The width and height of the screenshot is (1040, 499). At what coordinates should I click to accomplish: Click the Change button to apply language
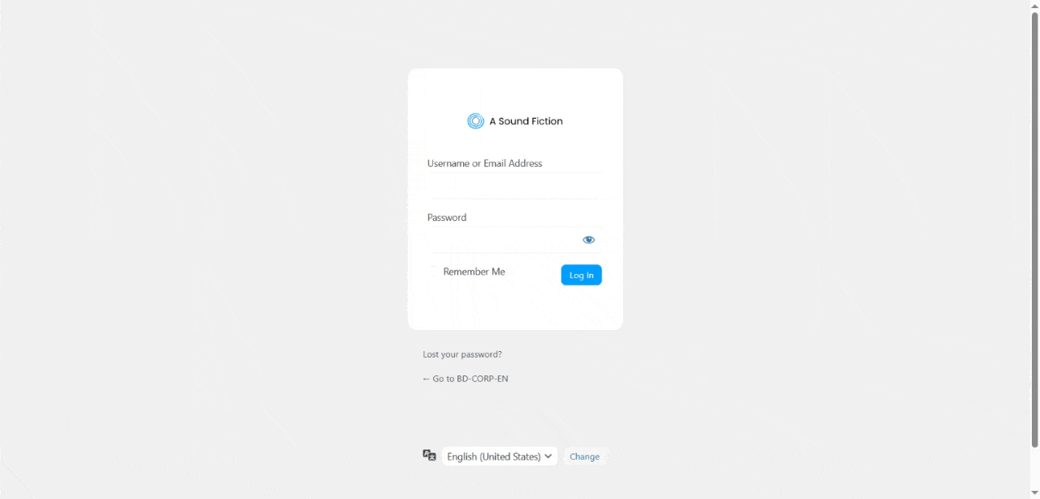tap(584, 456)
